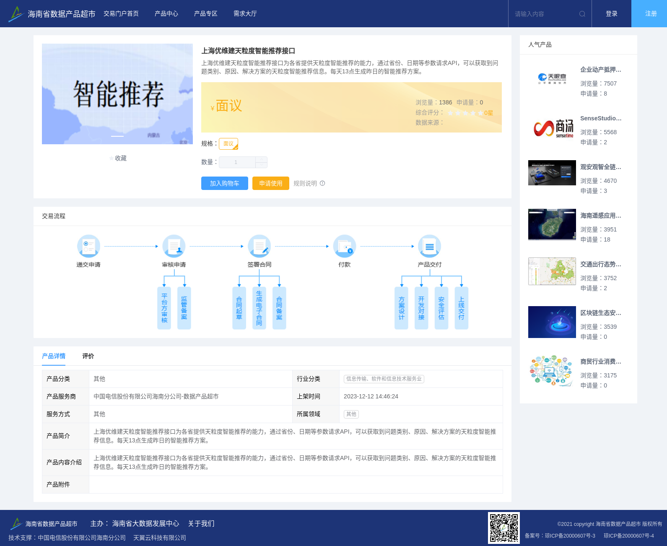The image size is (667, 546).
Task: Open the 规则说明 link
Action: pyautogui.click(x=305, y=183)
